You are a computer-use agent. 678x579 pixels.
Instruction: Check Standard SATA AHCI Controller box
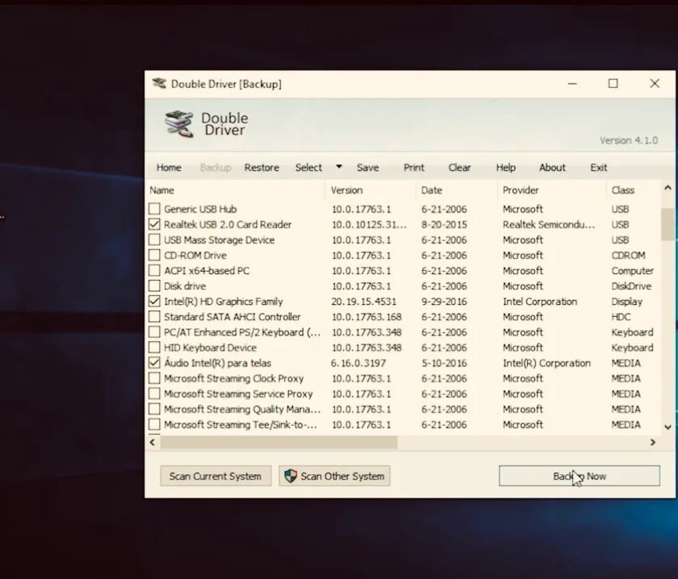154,317
